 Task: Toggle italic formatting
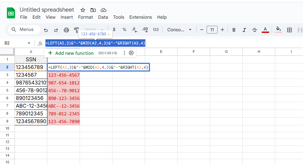[x=244, y=30]
